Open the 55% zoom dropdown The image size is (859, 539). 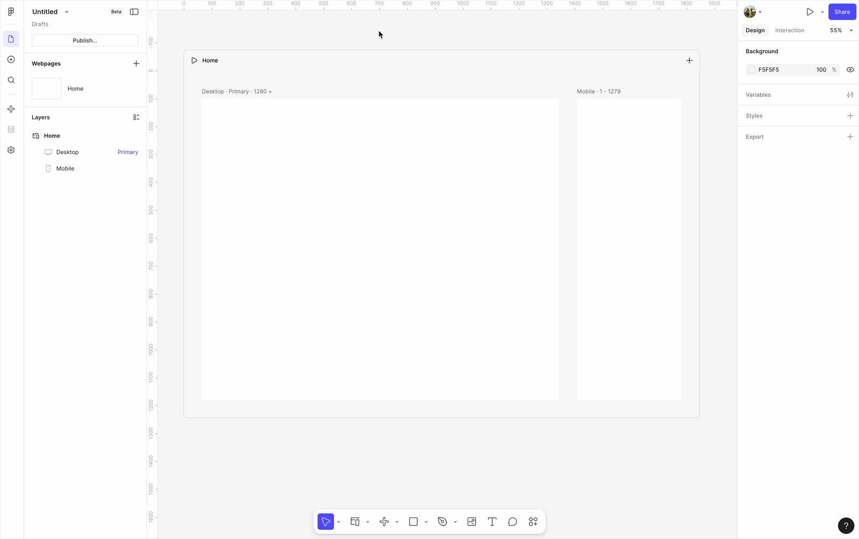pyautogui.click(x=841, y=31)
